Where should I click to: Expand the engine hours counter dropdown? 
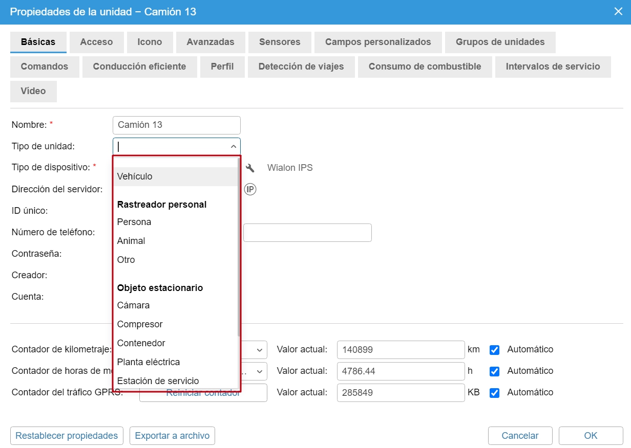[258, 371]
